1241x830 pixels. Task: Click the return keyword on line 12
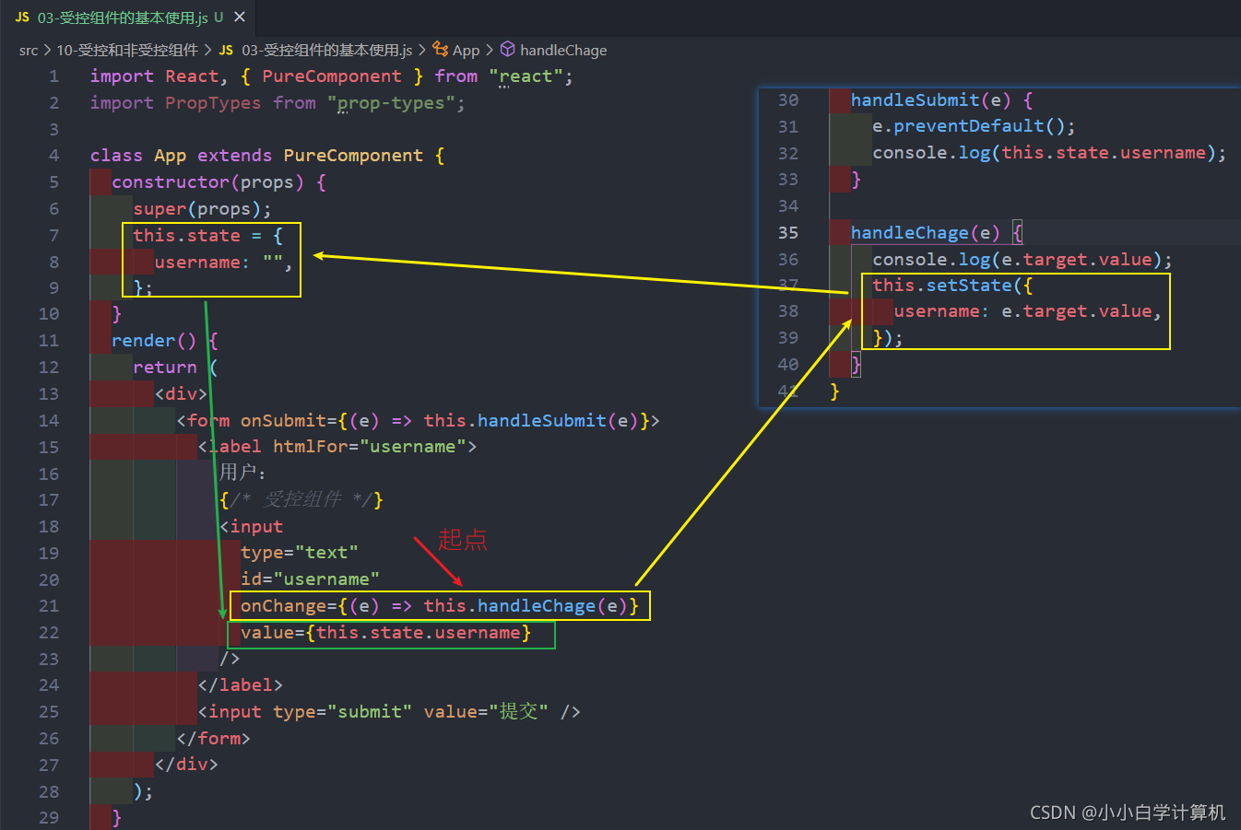click(165, 368)
